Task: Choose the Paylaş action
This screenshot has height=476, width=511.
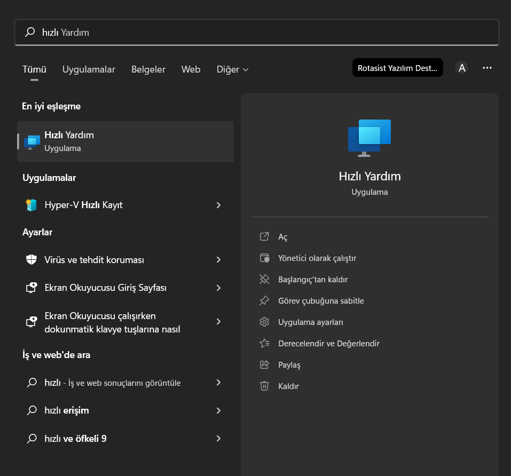Action: coord(370,364)
